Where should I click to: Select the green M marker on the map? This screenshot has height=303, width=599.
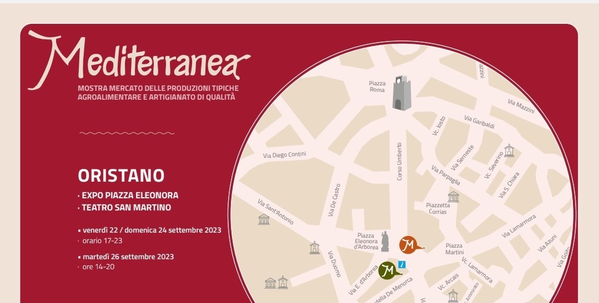coord(390,271)
